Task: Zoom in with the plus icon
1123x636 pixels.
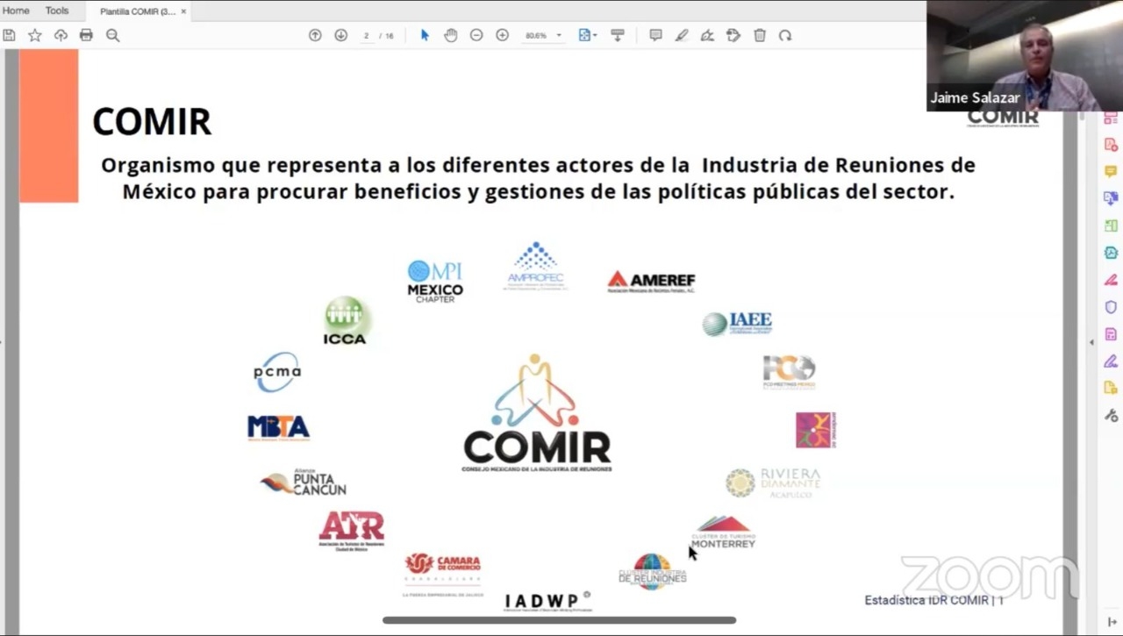Action: [x=502, y=35]
